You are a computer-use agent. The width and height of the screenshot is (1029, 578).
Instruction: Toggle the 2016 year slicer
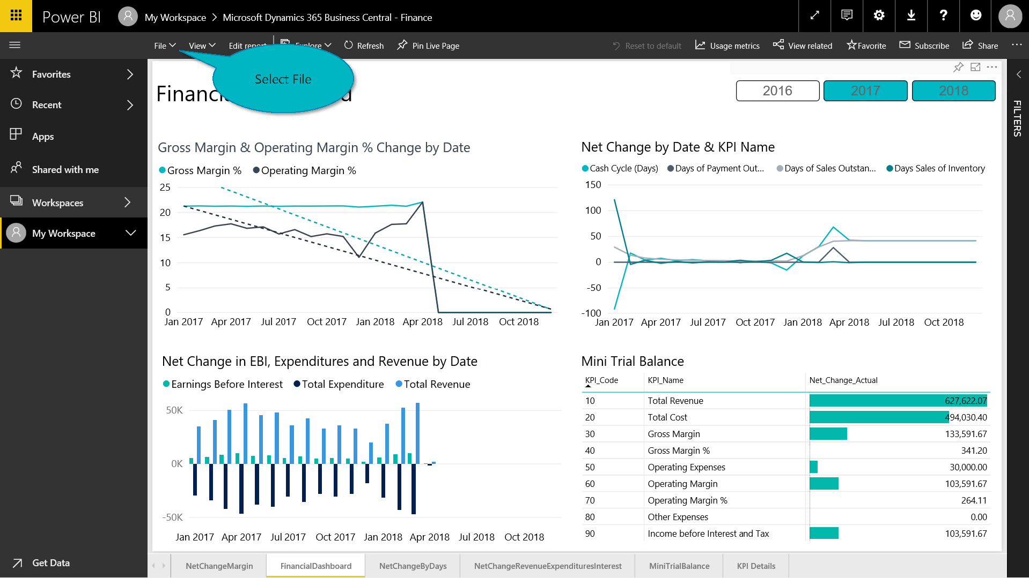point(777,91)
